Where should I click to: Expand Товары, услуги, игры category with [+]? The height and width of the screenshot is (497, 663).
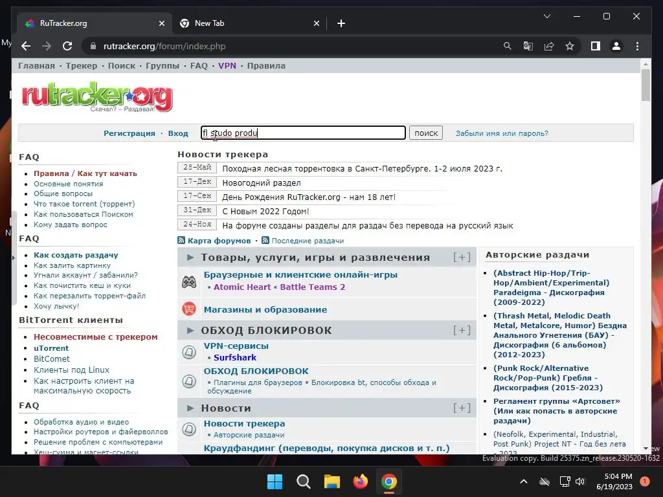click(x=462, y=257)
